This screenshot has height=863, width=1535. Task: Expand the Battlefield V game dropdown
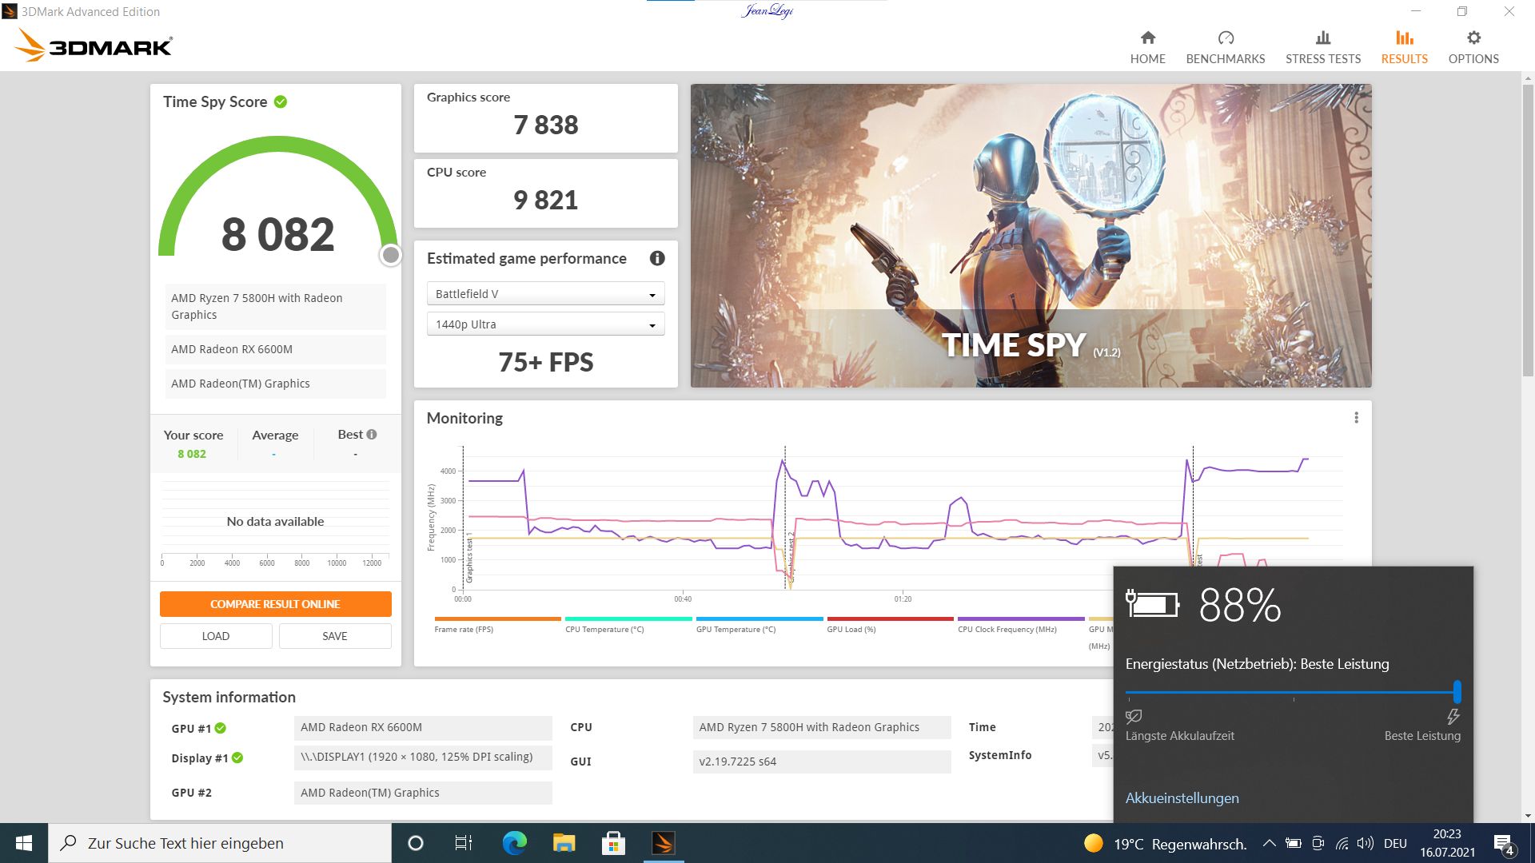(545, 294)
